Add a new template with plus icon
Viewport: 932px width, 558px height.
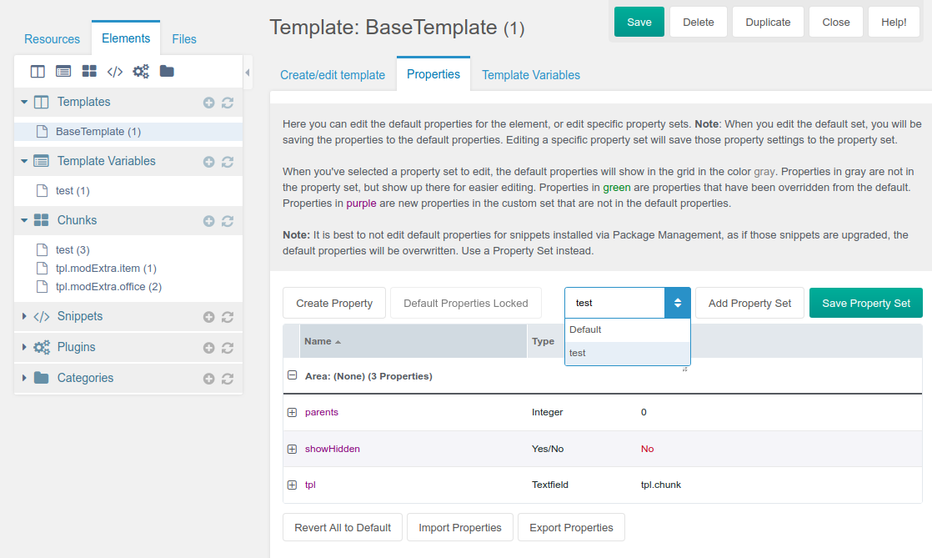(208, 103)
